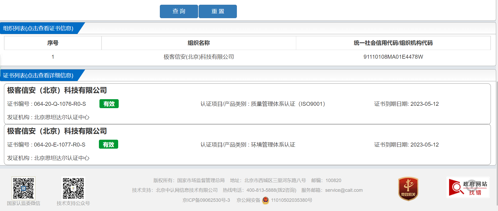Click 有效 badge of ISO9001 certificate
The height and width of the screenshot is (211, 498).
(109, 104)
